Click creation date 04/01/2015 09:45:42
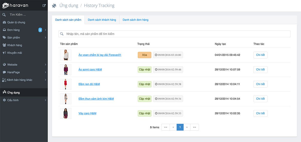This screenshot has height=142, width=301. (x=228, y=55)
